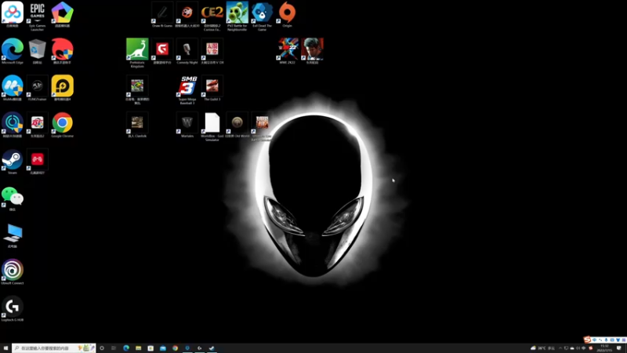Open the yellow LDPlayer emulator shortcut
627x353 pixels.
63,88
